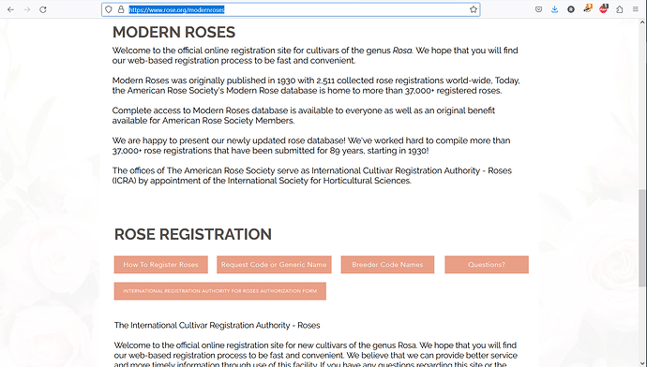
Task: Open the Firefox application menu
Action: pyautogui.click(x=636, y=9)
